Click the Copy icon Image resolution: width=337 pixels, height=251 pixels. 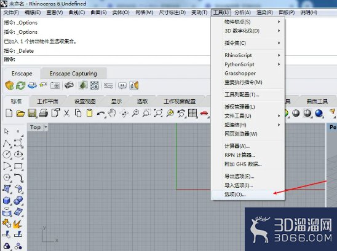78,113
